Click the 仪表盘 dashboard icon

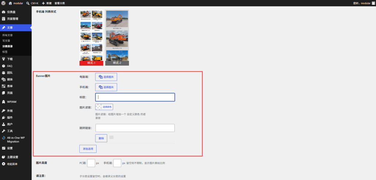(x=3, y=12)
